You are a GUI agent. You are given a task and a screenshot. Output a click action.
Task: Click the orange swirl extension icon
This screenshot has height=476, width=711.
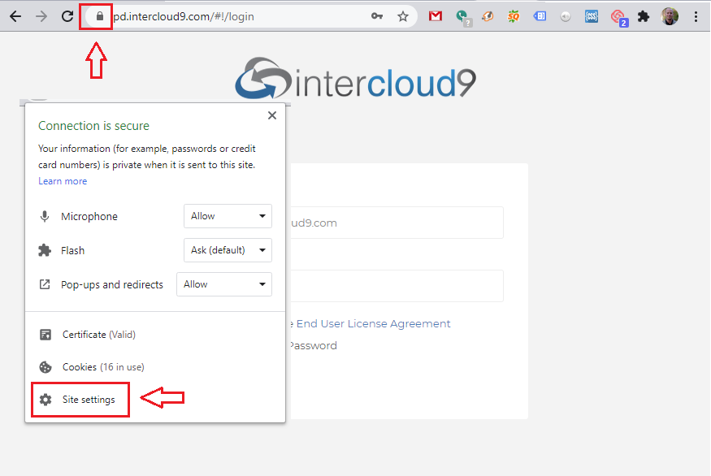488,16
